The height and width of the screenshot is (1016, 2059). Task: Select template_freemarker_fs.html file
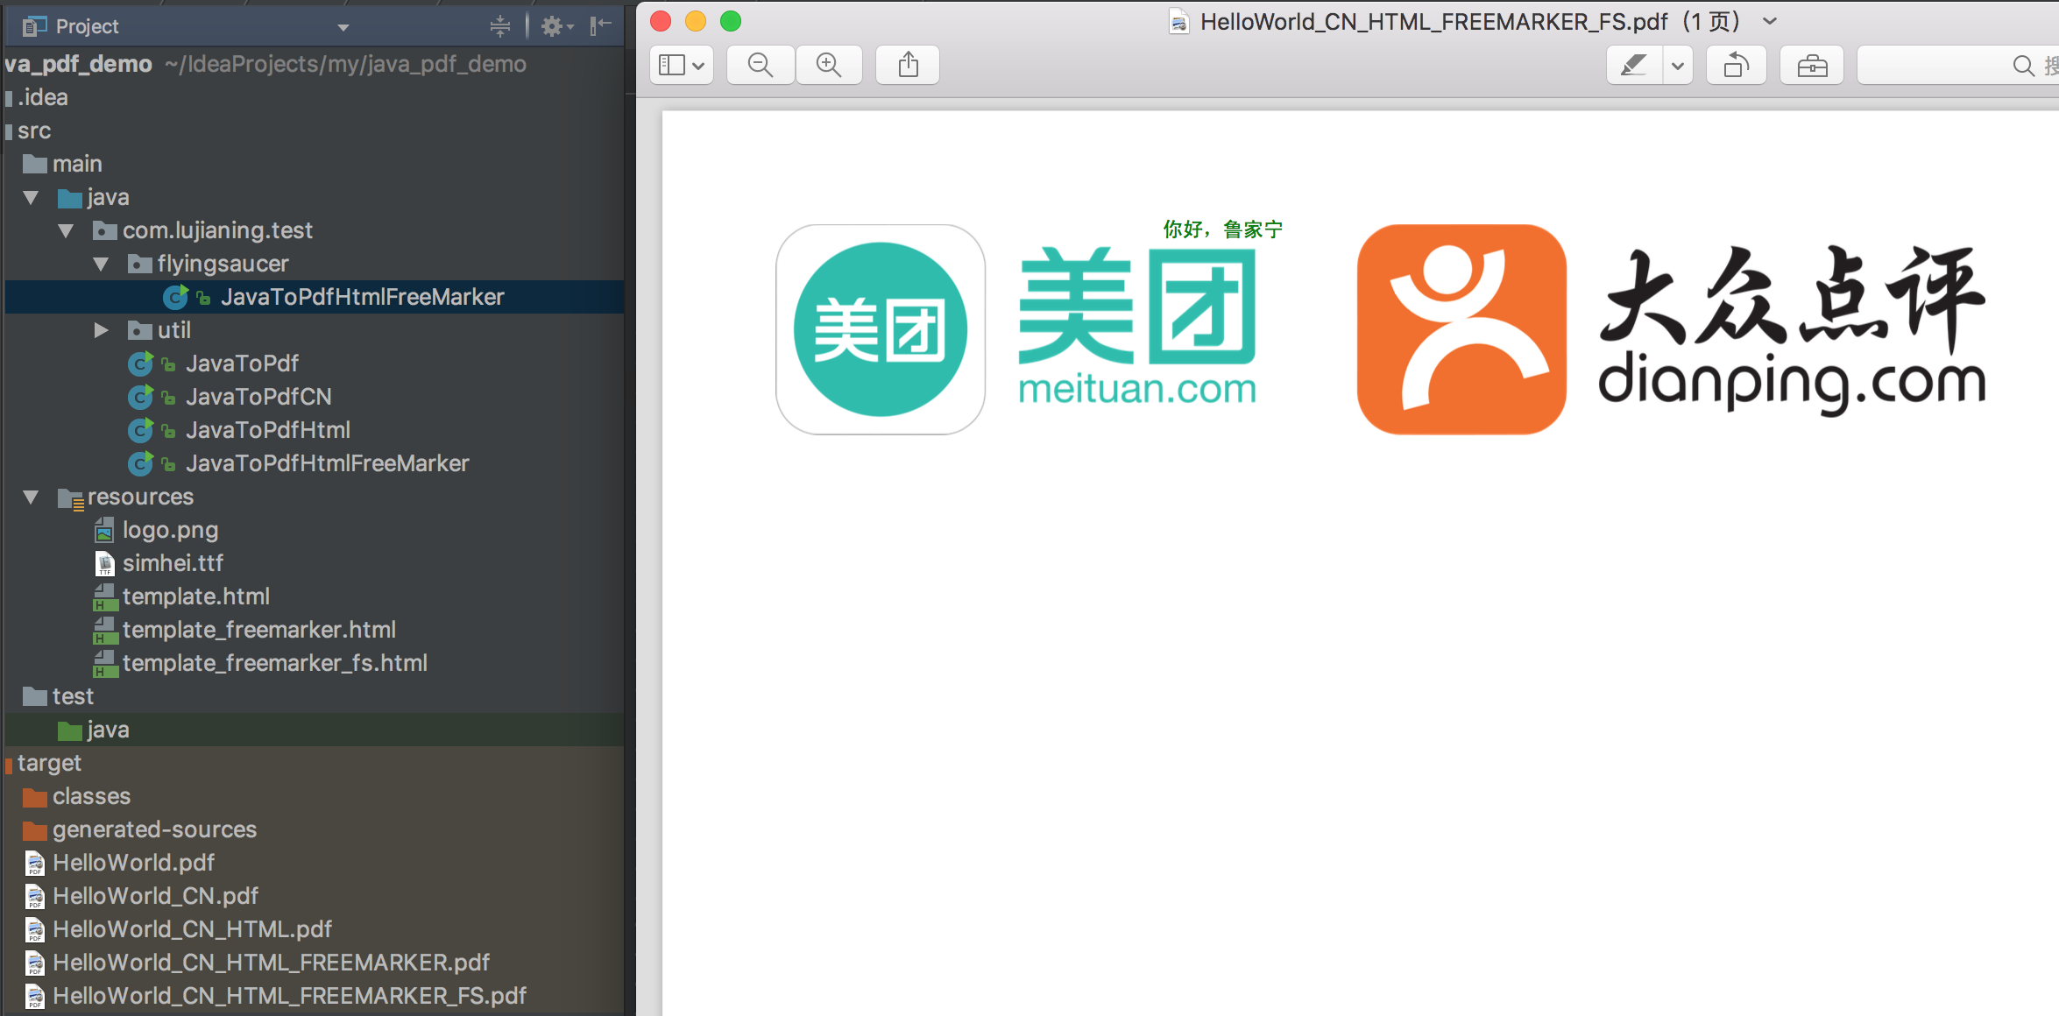(x=274, y=663)
